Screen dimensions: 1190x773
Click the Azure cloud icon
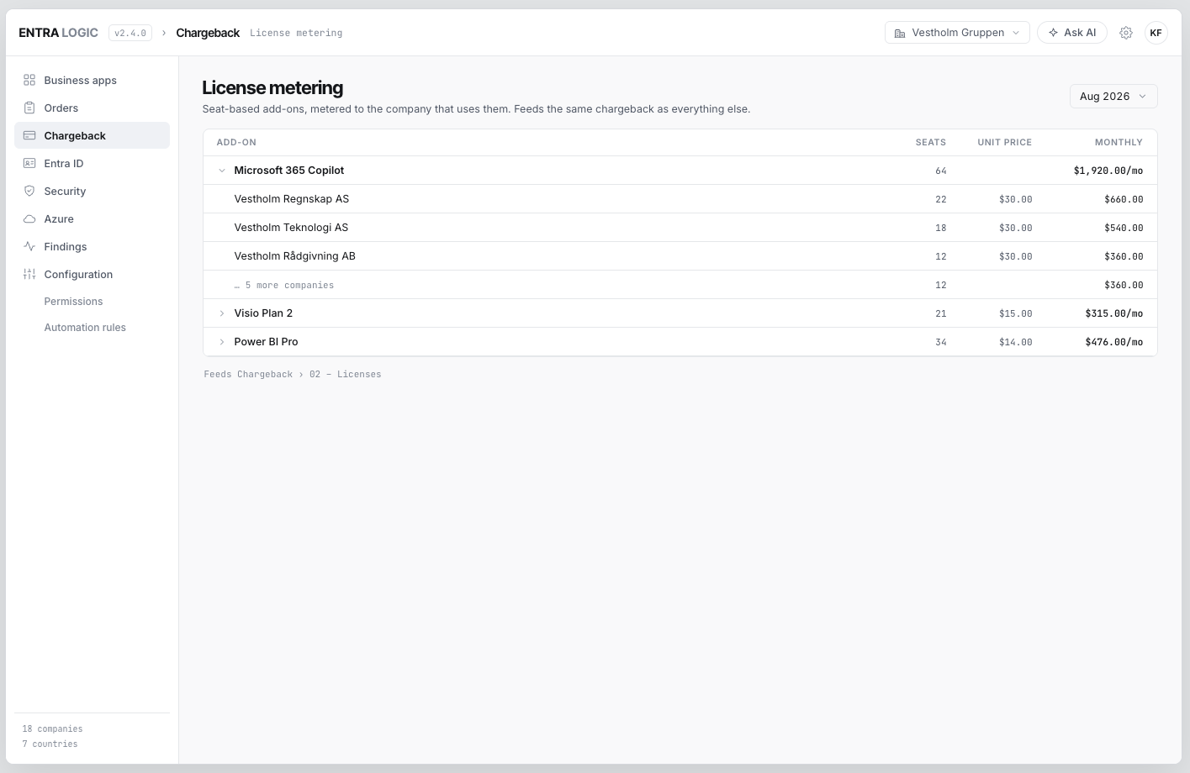click(29, 218)
